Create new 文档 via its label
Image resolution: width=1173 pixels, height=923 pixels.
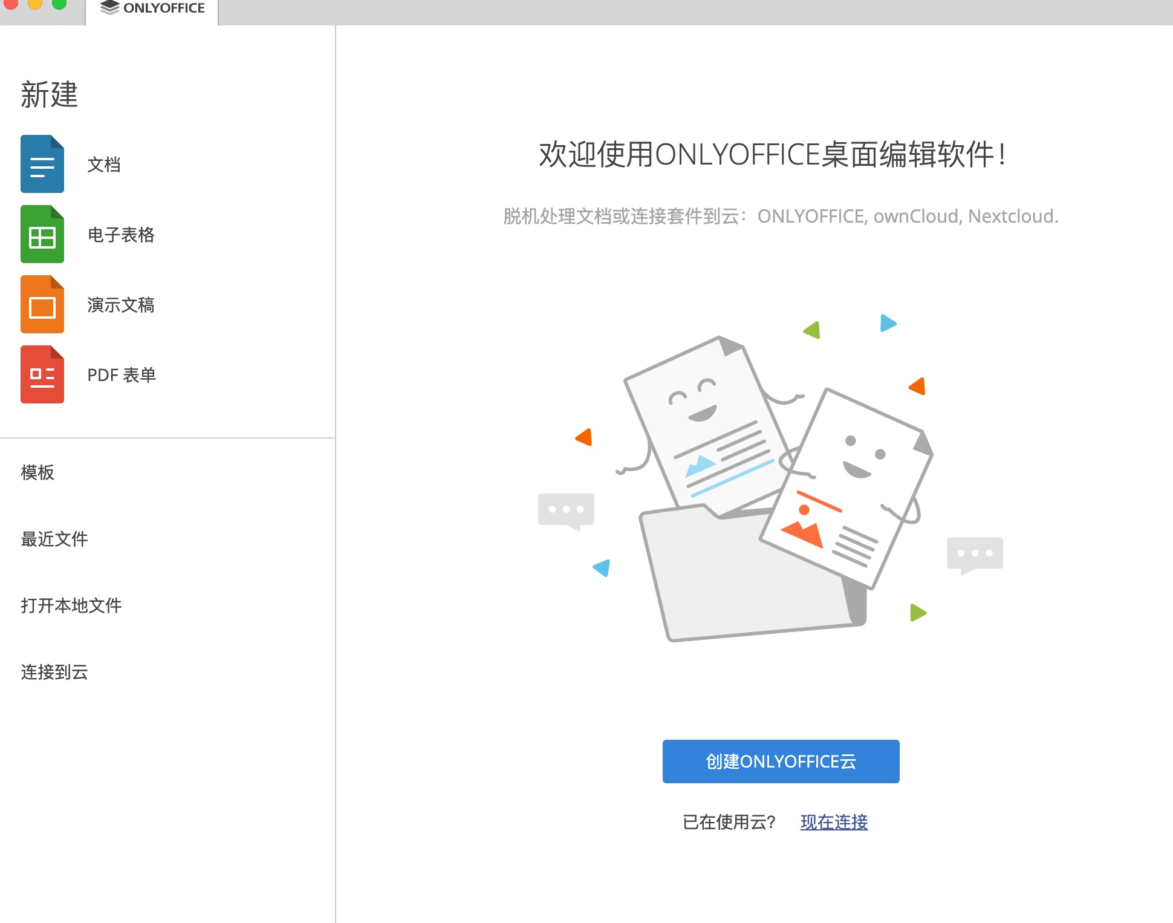(104, 165)
